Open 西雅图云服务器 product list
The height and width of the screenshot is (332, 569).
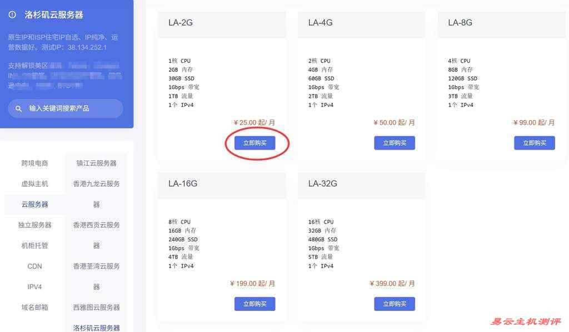[x=96, y=308]
